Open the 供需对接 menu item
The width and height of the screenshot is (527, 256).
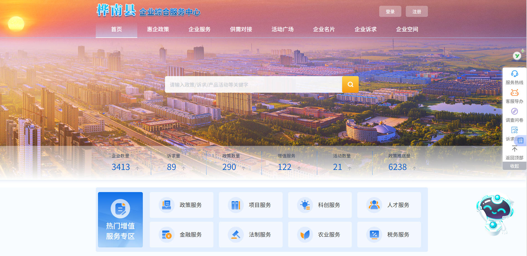pos(241,29)
